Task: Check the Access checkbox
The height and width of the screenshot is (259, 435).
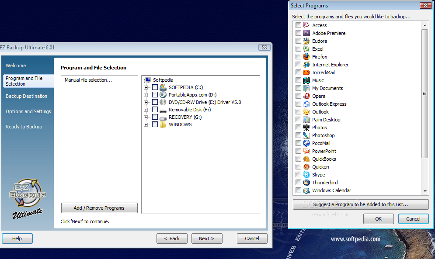Action: [x=298, y=25]
